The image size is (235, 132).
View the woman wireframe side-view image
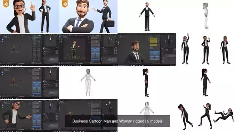click(206, 16)
